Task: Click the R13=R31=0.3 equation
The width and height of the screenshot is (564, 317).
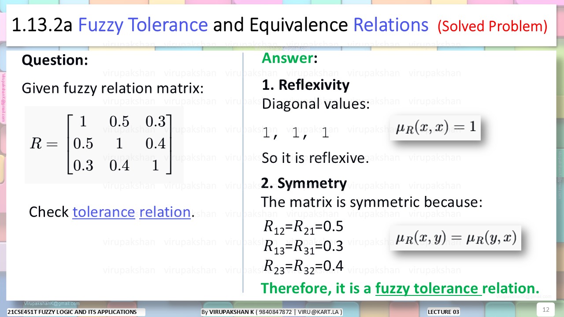Action: click(x=303, y=247)
